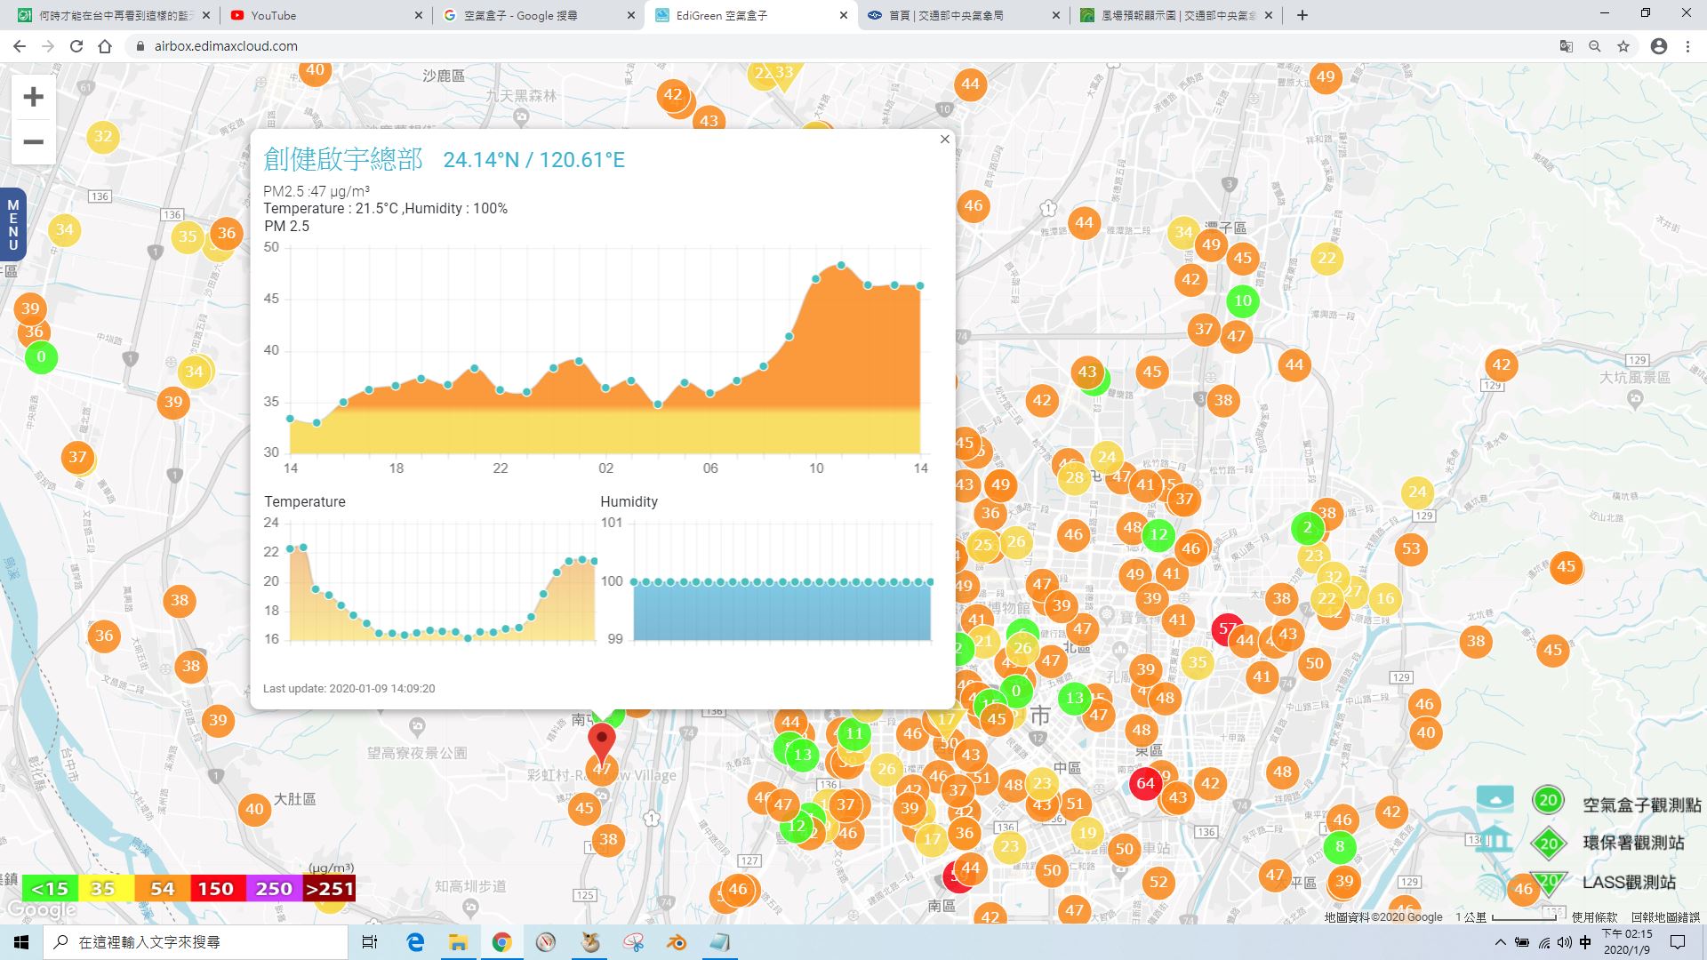
Task: Bookmark this page with star icon
Action: click(x=1623, y=46)
